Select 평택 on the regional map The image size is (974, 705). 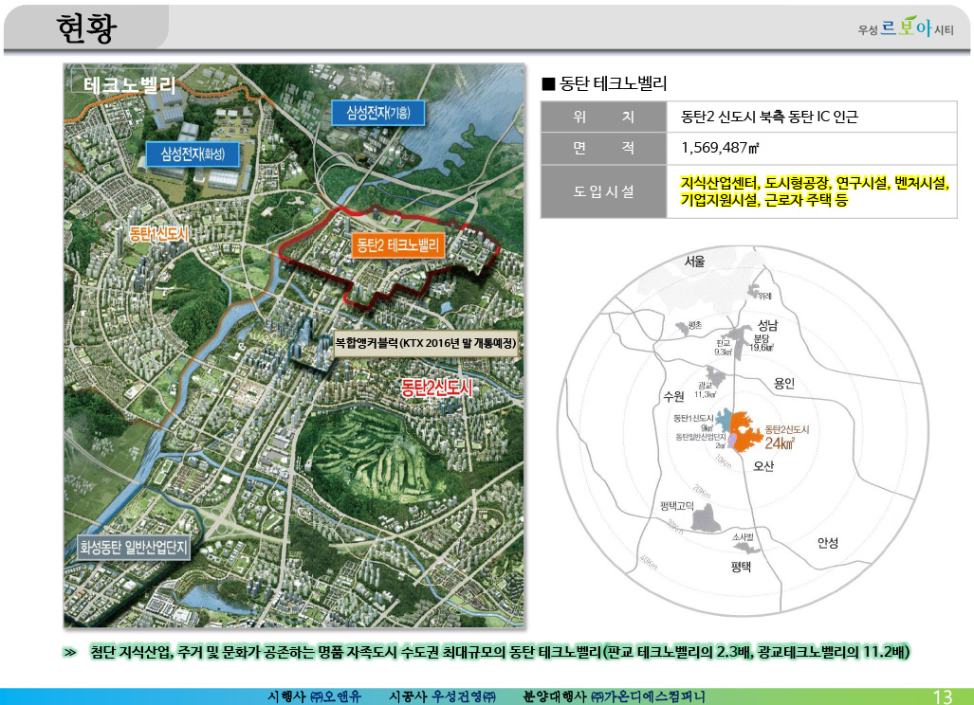[x=741, y=567]
